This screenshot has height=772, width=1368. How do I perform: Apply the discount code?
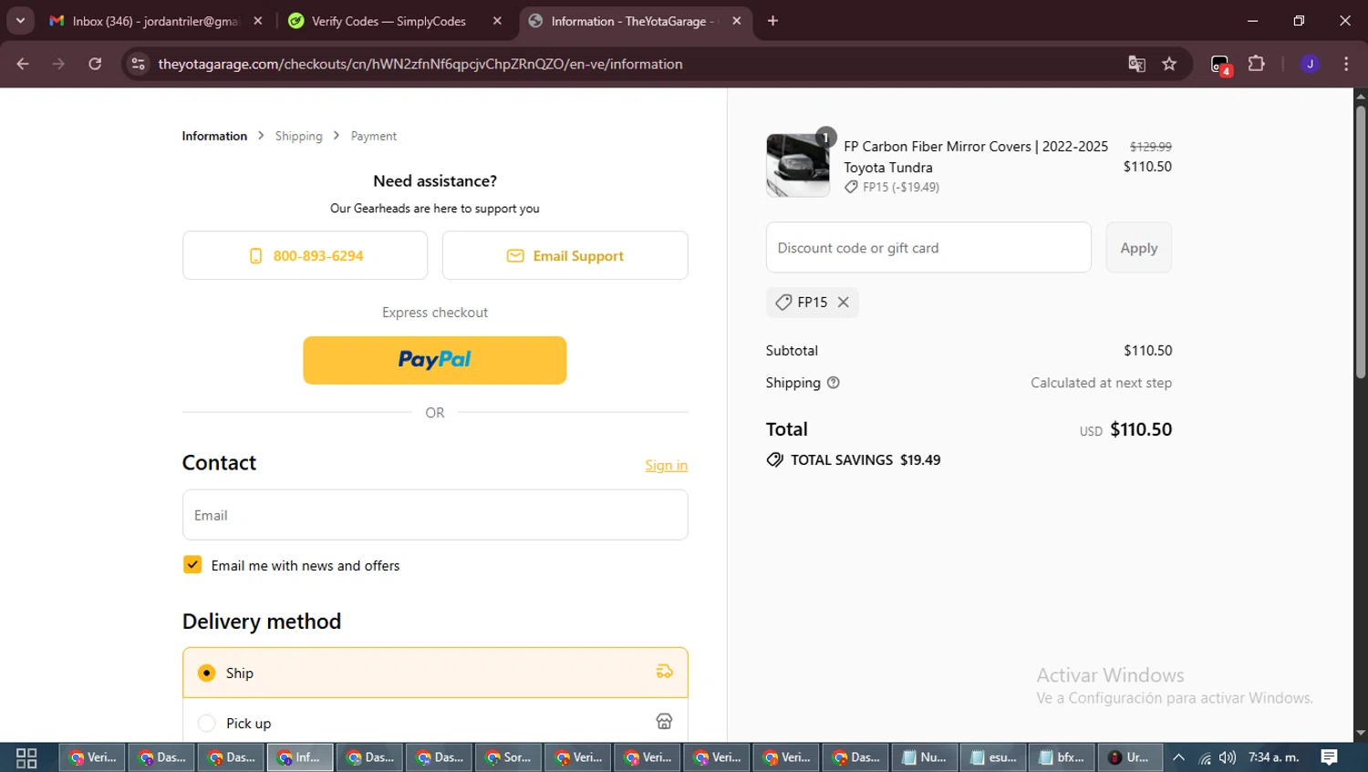pos(1138,247)
